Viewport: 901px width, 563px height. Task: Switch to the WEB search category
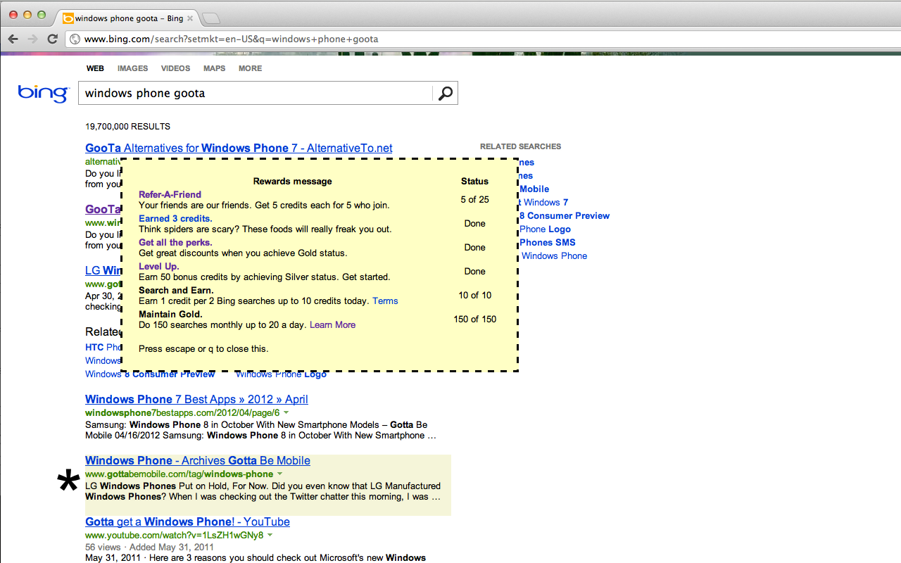tap(95, 68)
